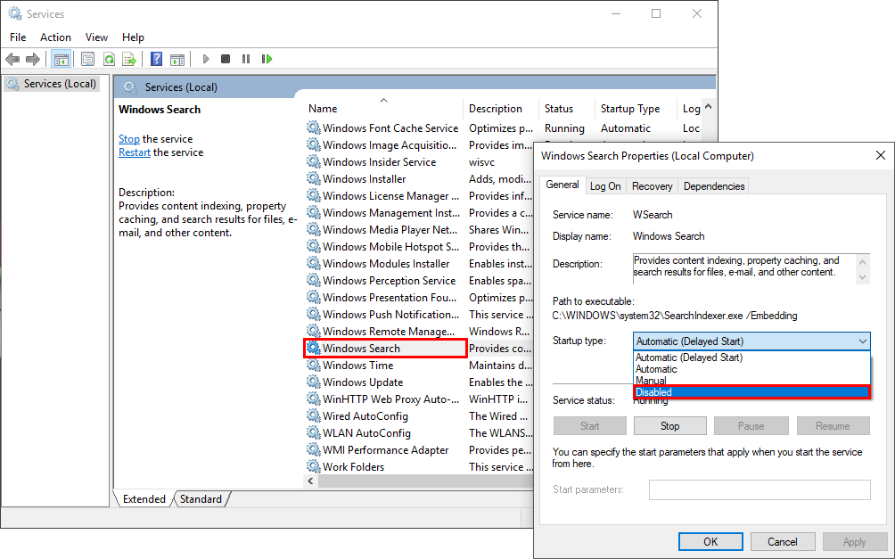The width and height of the screenshot is (895, 559).
Task: Select Disabled in the startup type list
Action: (x=751, y=392)
